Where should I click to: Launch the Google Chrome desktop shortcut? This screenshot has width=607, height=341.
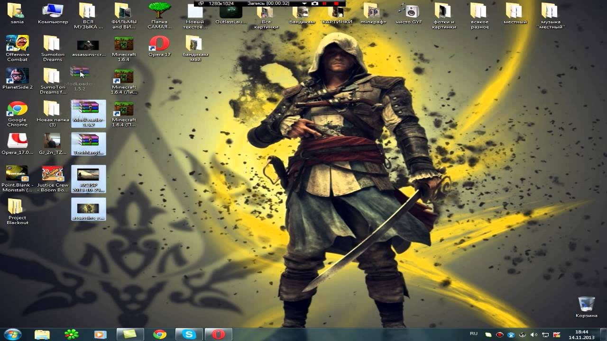(x=17, y=114)
